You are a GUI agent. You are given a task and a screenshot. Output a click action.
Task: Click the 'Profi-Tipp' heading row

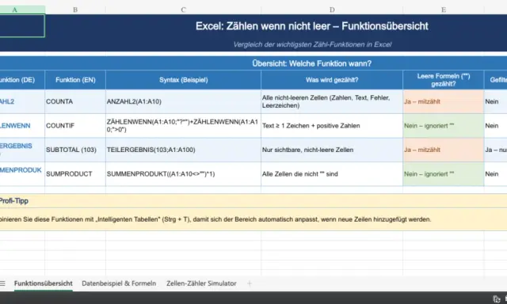pos(253,201)
